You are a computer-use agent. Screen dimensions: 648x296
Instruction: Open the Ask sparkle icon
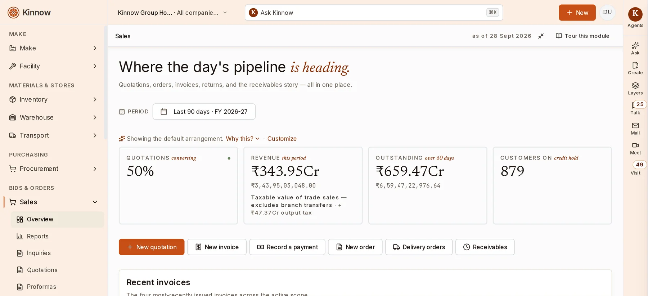point(635,49)
